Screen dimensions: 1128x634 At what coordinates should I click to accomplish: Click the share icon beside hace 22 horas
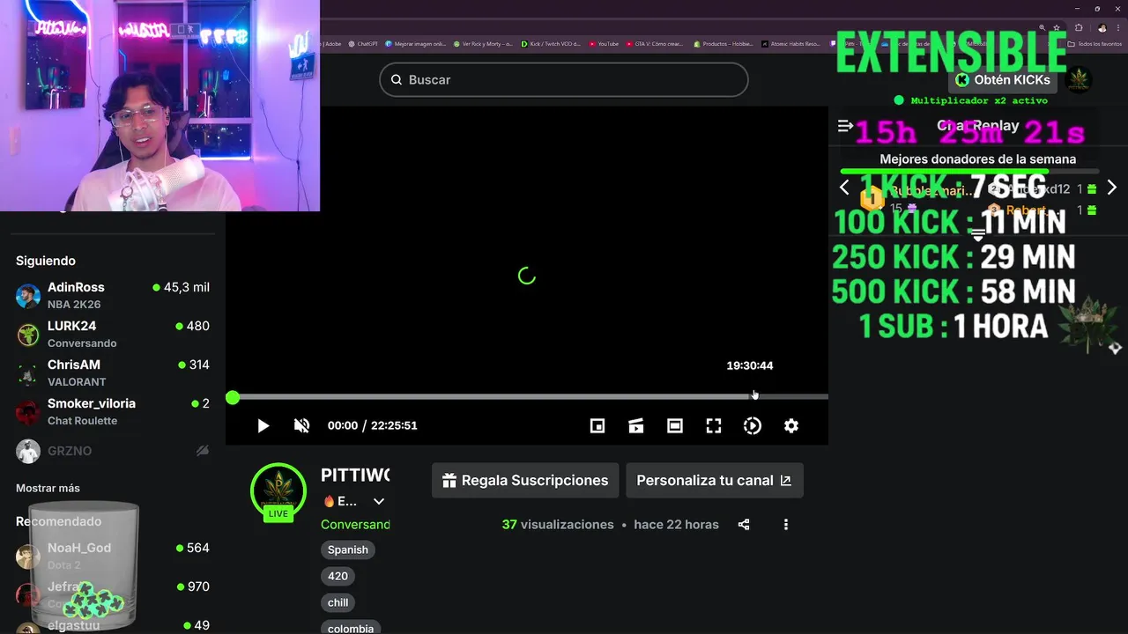744,525
